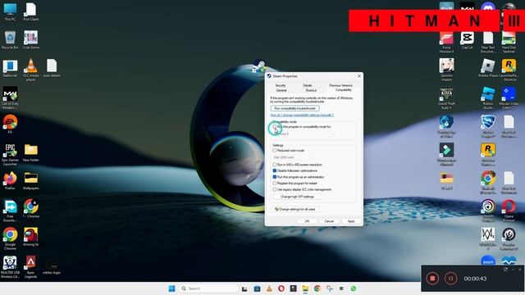Select the Roblox Player desktop icon

488,68
